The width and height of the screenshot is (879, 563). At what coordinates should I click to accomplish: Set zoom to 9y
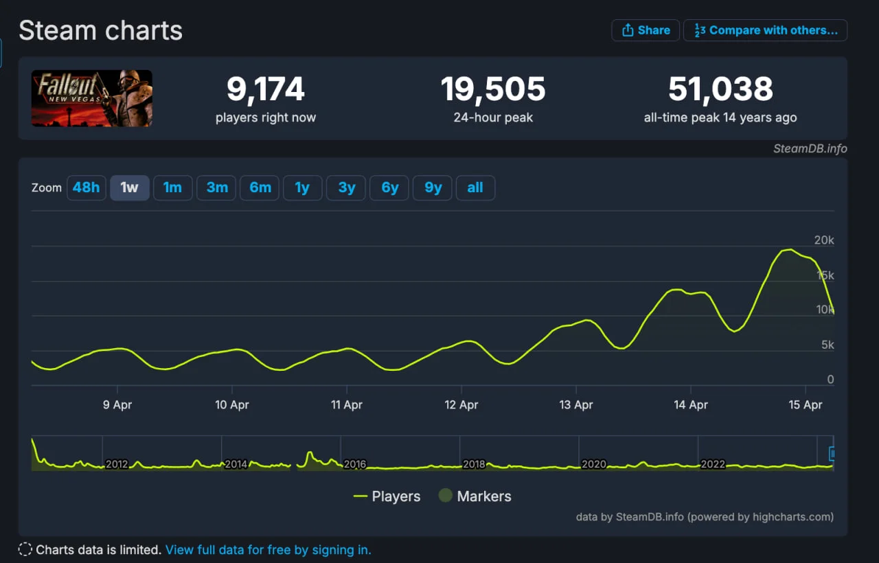pos(433,187)
